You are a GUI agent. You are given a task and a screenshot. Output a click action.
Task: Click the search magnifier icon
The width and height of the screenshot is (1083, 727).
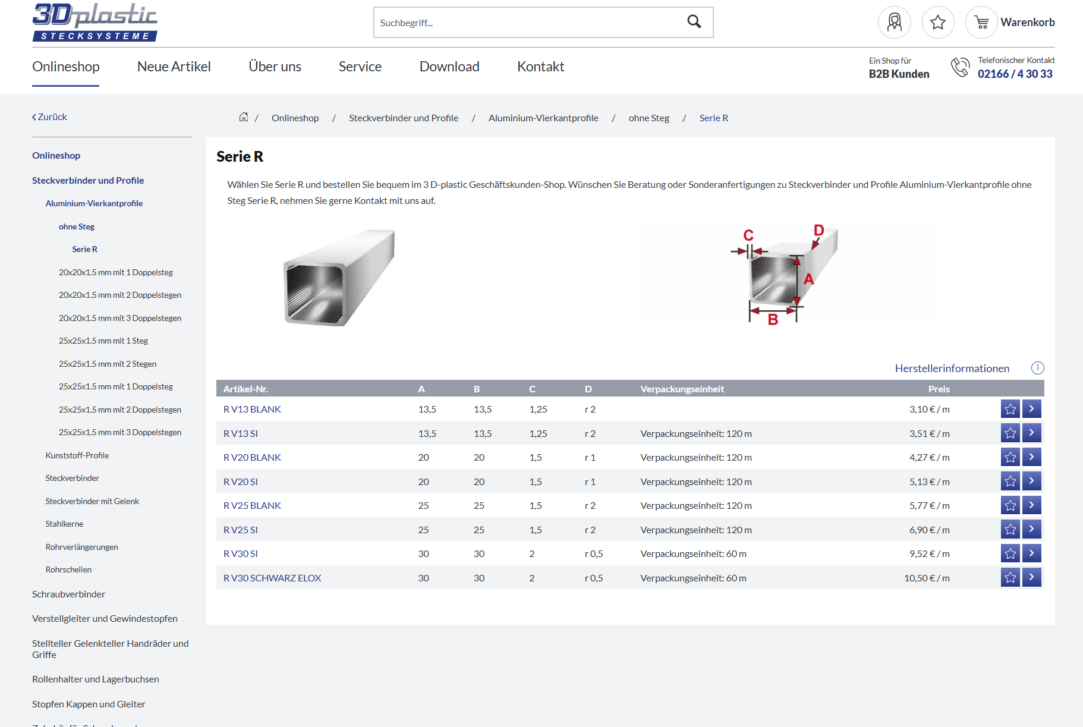pos(694,22)
